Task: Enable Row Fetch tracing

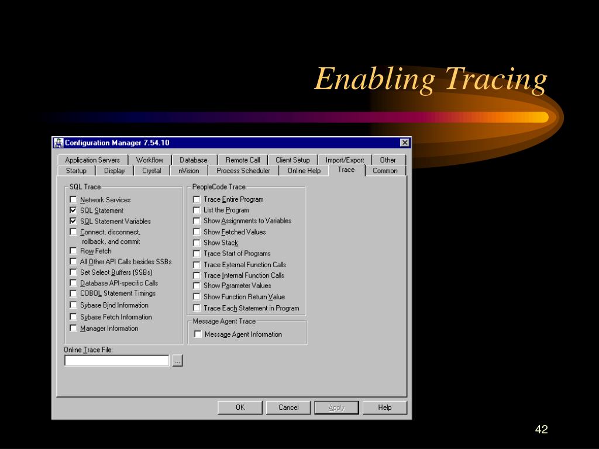Action: (73, 251)
